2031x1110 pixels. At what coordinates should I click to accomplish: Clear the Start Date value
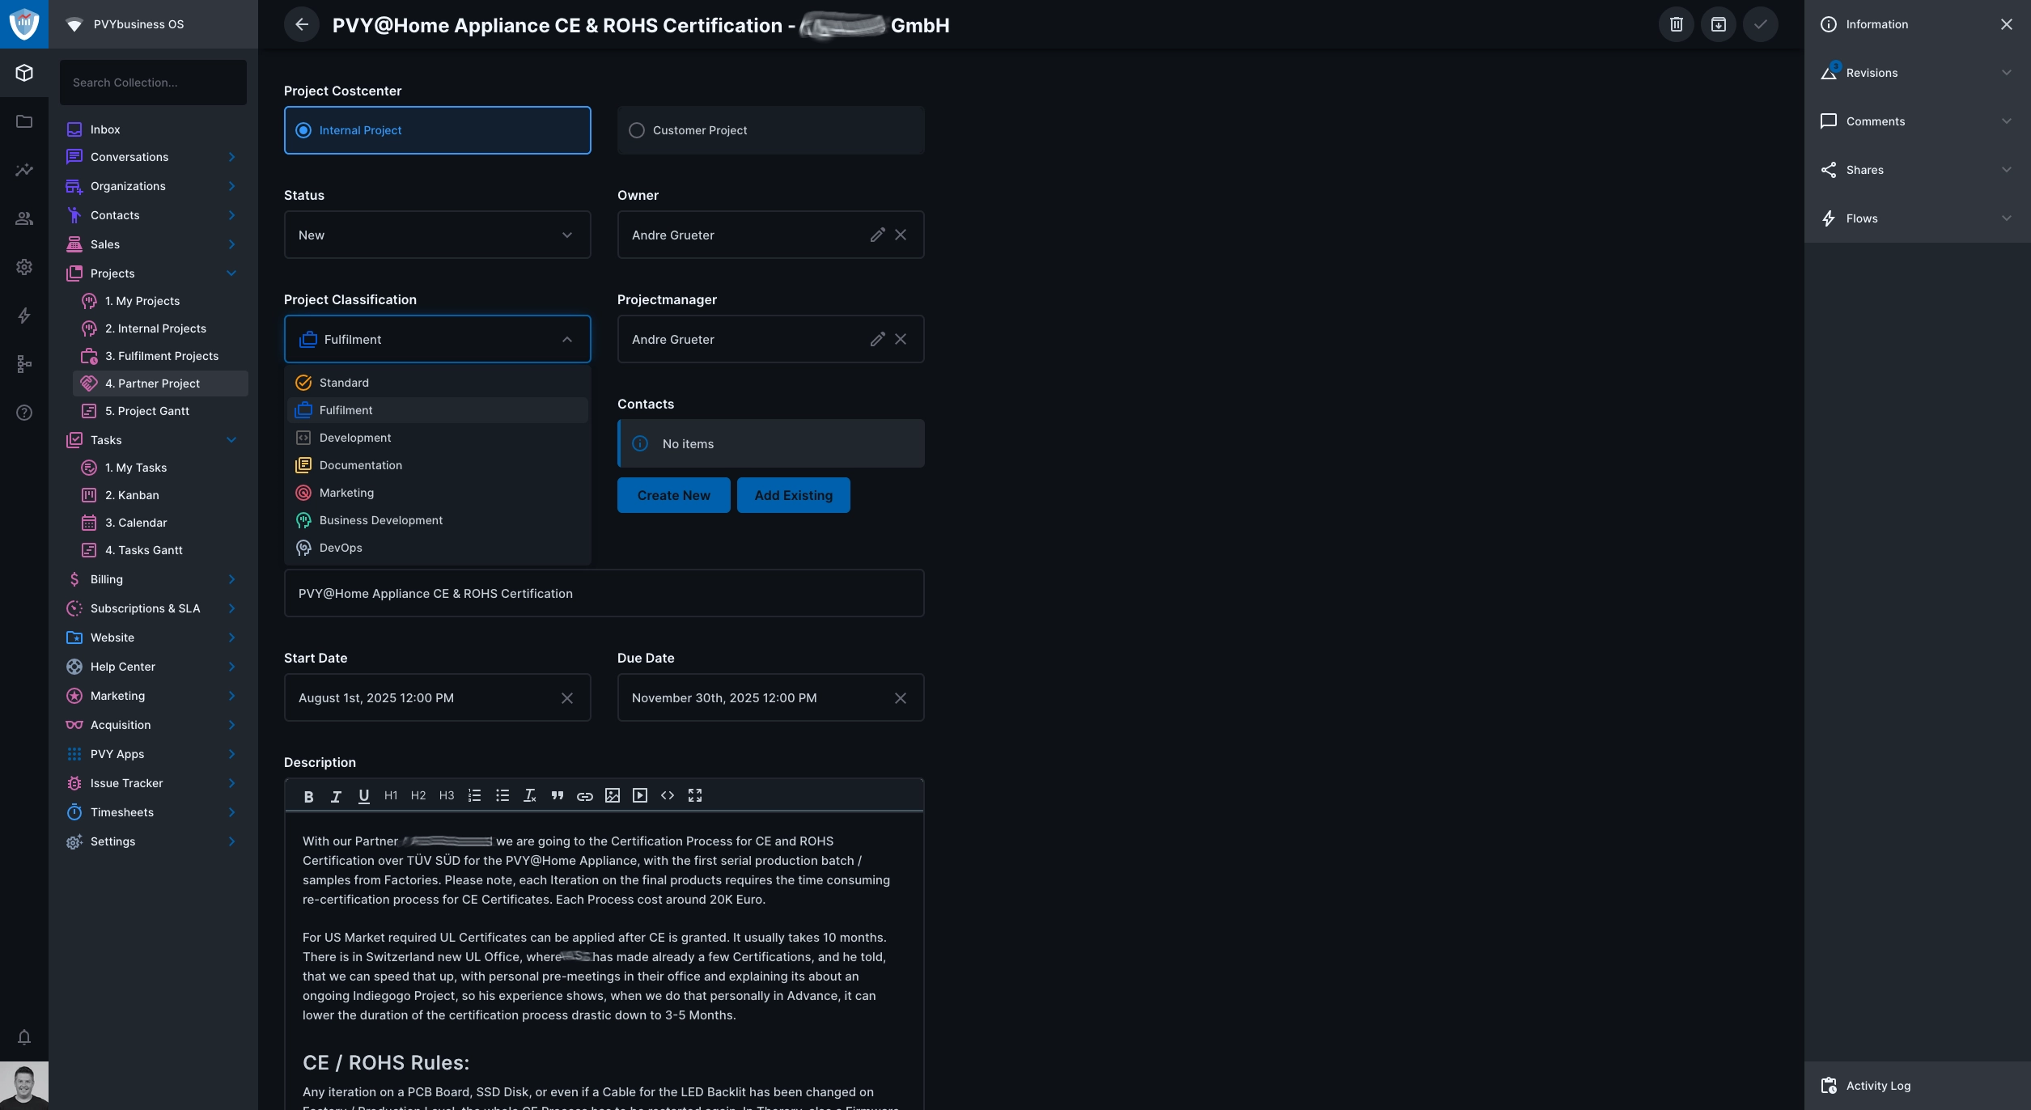(x=567, y=698)
